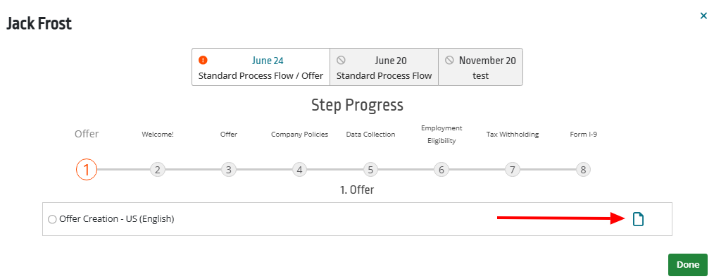Jump to step 2 Welcome! marker

click(158, 170)
